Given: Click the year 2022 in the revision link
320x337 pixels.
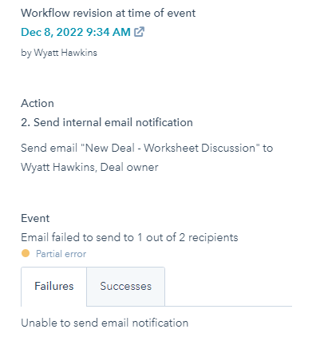Looking at the screenshot, I should [x=70, y=32].
